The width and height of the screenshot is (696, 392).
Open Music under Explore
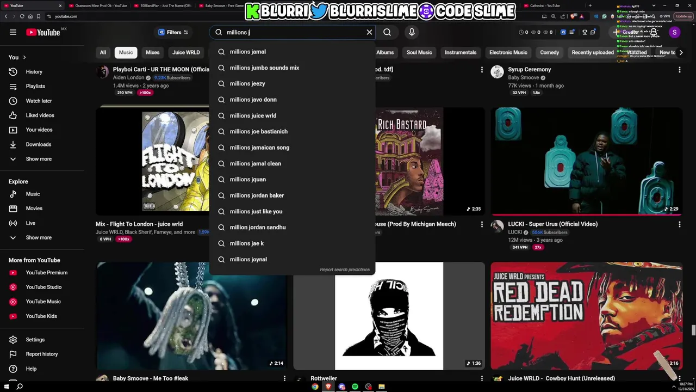pyautogui.click(x=43, y=194)
